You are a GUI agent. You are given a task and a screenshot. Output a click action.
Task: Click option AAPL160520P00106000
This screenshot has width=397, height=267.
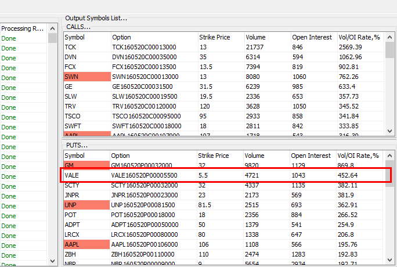pyautogui.click(x=145, y=244)
